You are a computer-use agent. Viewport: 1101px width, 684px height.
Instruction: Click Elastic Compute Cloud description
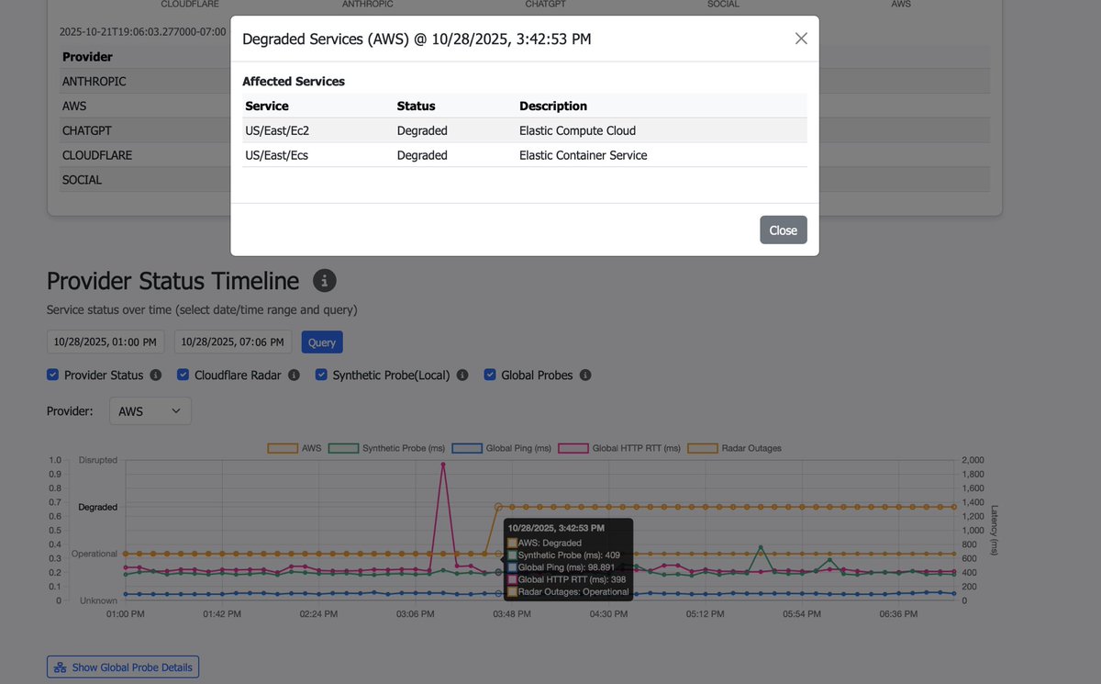pos(577,130)
